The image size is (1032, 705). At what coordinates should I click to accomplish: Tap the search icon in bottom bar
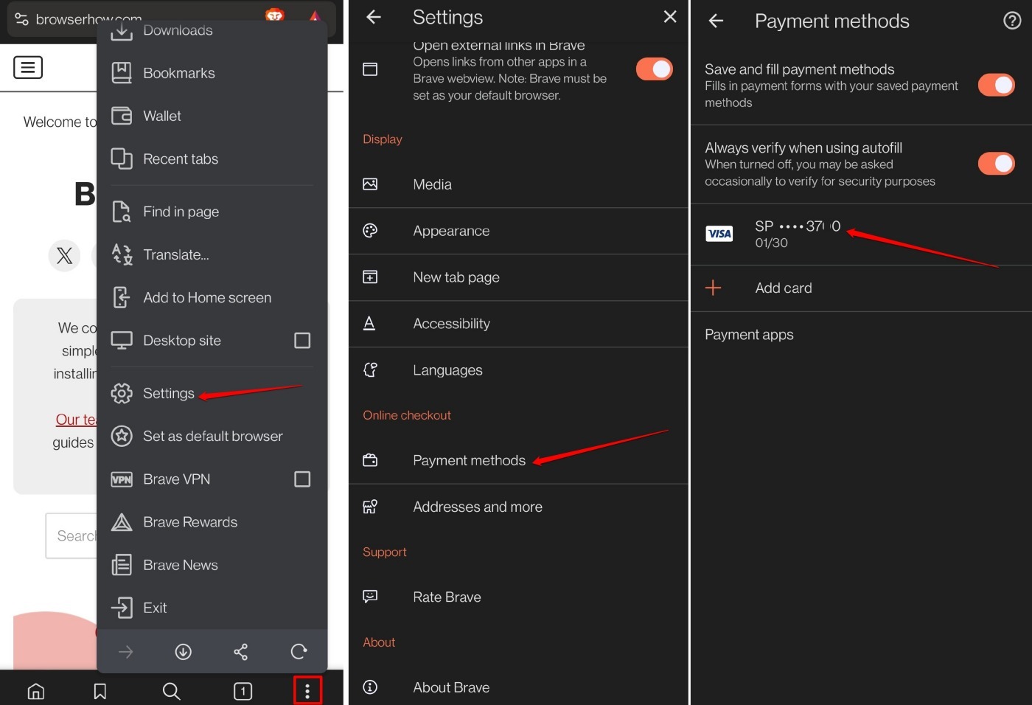pos(171,691)
